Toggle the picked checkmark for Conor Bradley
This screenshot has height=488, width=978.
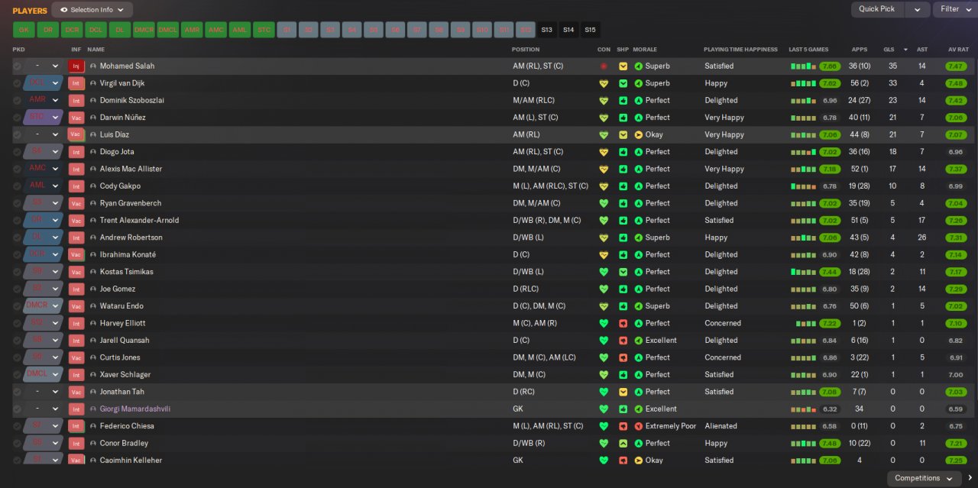point(17,443)
